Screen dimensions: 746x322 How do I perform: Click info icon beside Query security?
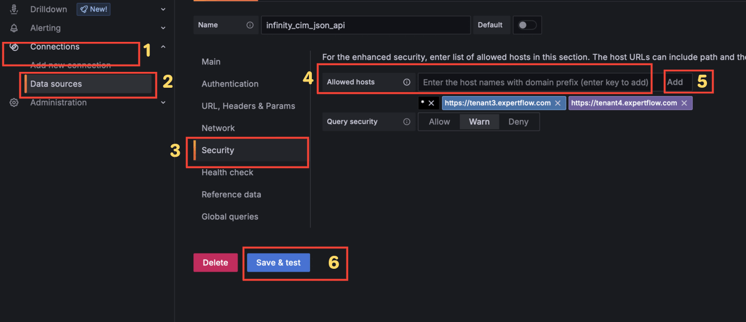pyautogui.click(x=406, y=122)
